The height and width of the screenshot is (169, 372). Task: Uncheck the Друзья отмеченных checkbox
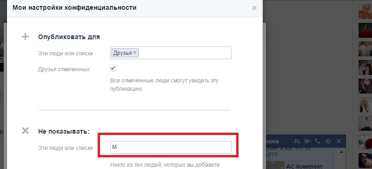113,68
